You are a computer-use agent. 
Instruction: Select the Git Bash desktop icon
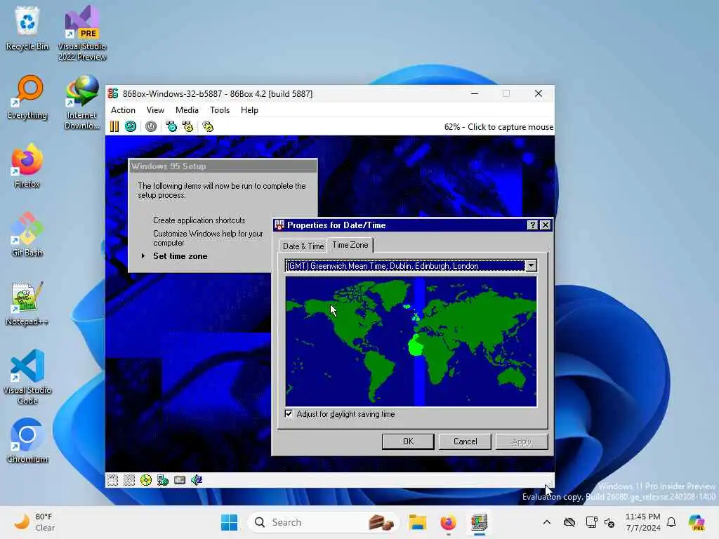pos(27,234)
